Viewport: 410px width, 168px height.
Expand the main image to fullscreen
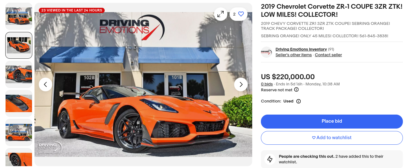click(221, 14)
